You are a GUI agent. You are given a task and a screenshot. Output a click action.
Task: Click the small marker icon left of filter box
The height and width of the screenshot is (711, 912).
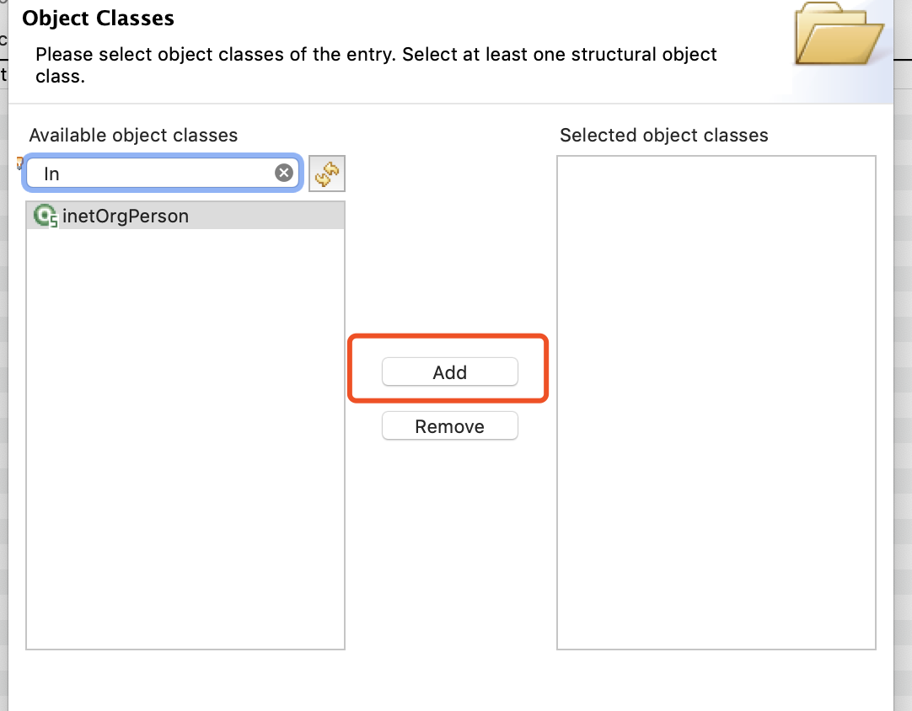pos(19,164)
